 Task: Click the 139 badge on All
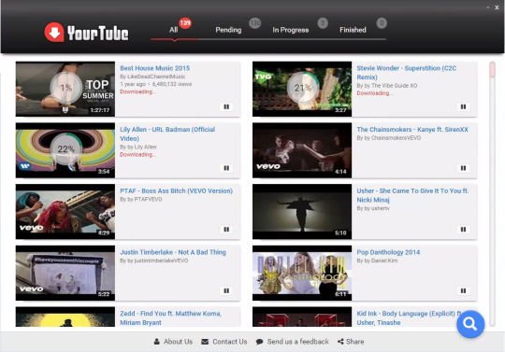click(x=185, y=22)
